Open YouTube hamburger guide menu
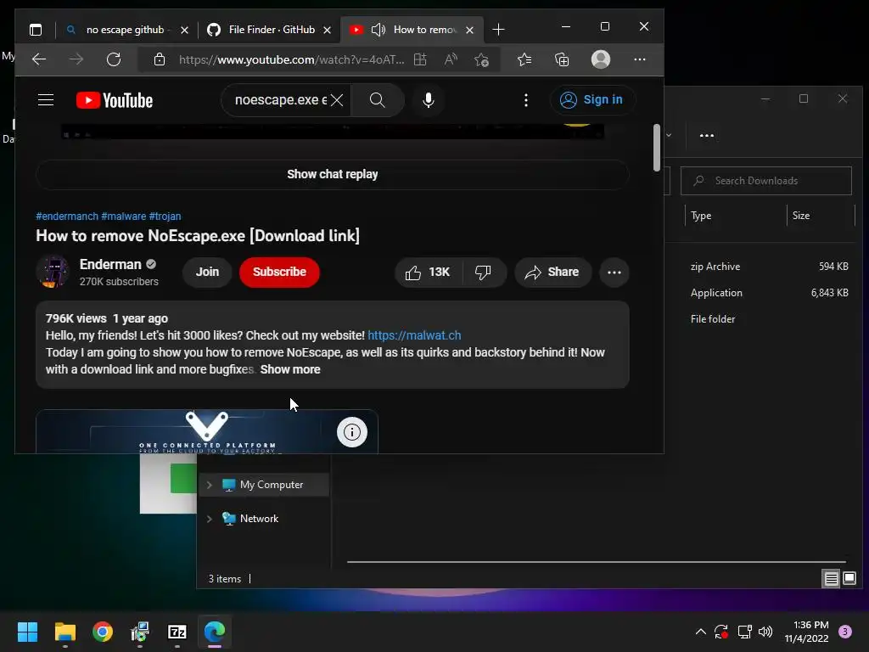Image resolution: width=869 pixels, height=652 pixels. coord(46,100)
